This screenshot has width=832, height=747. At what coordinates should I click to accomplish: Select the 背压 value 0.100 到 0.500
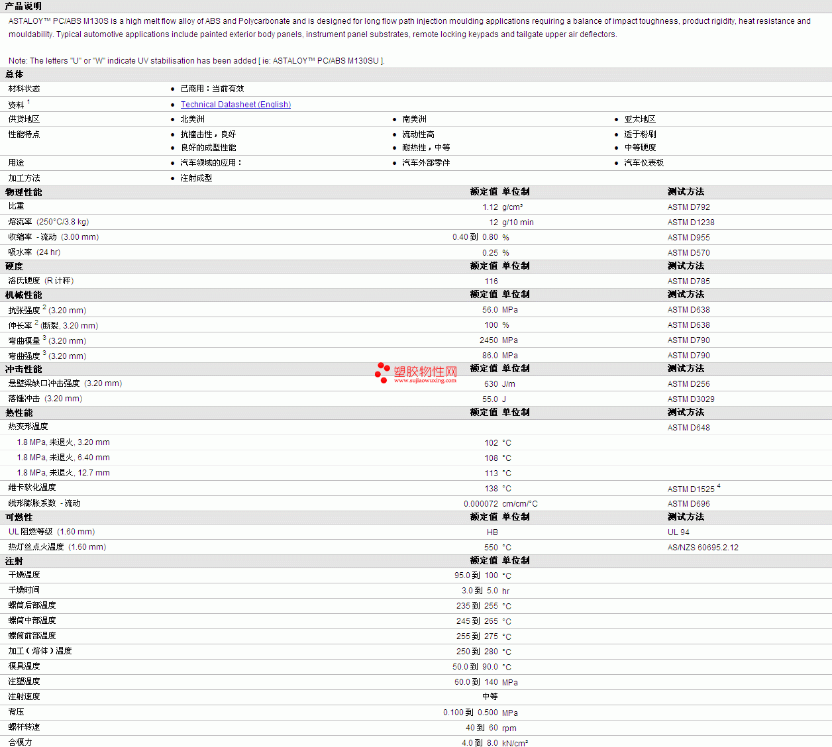click(x=471, y=713)
